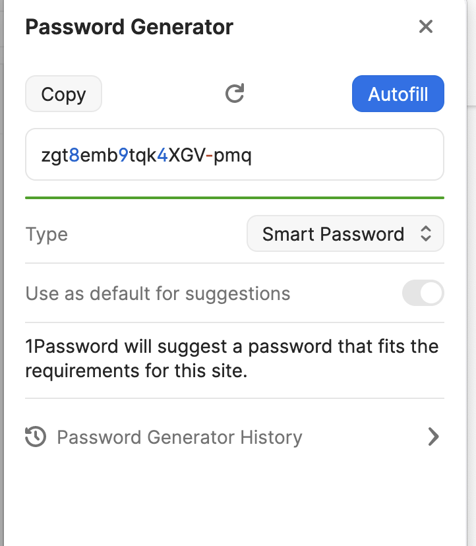The width and height of the screenshot is (476, 546).
Task: Autofill the generated password
Action: 398,94
